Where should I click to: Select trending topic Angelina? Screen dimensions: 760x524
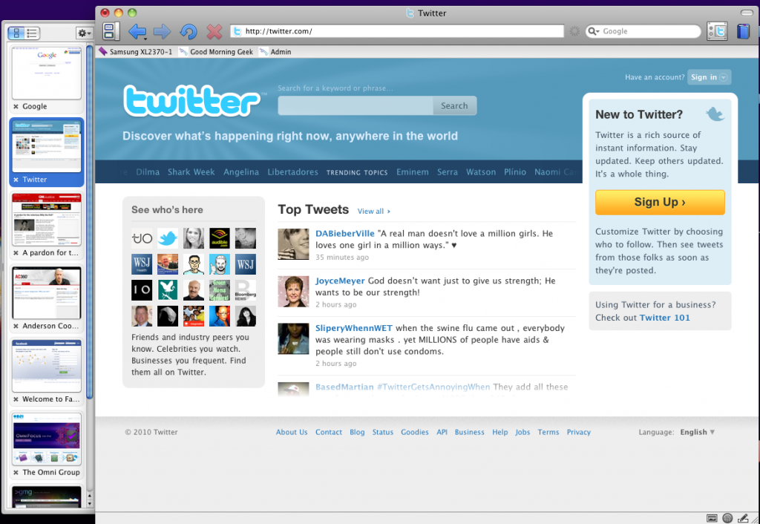[241, 172]
